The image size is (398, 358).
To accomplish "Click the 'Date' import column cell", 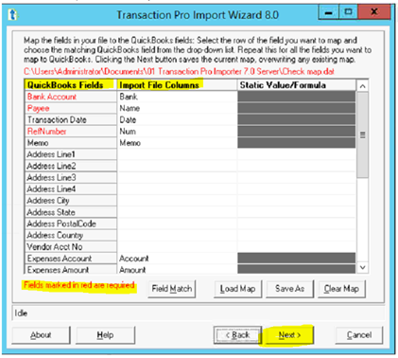I will point(177,119).
